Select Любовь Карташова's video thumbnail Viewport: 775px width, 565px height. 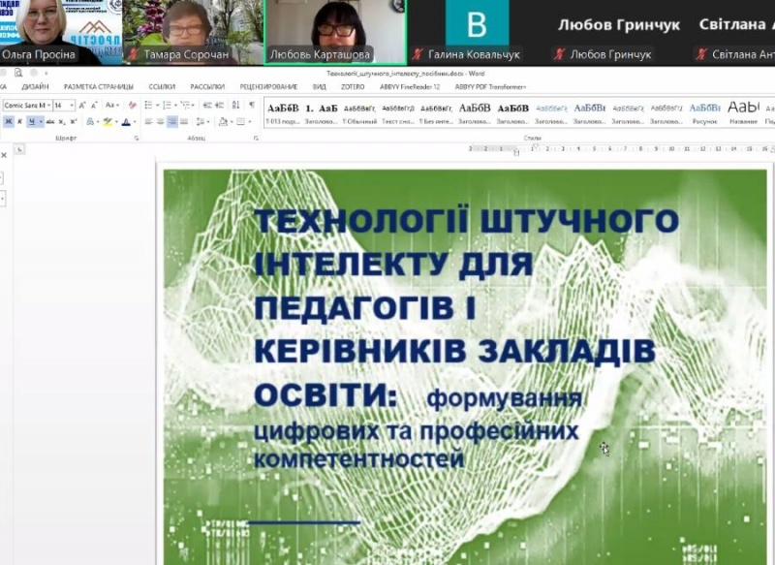[335, 31]
